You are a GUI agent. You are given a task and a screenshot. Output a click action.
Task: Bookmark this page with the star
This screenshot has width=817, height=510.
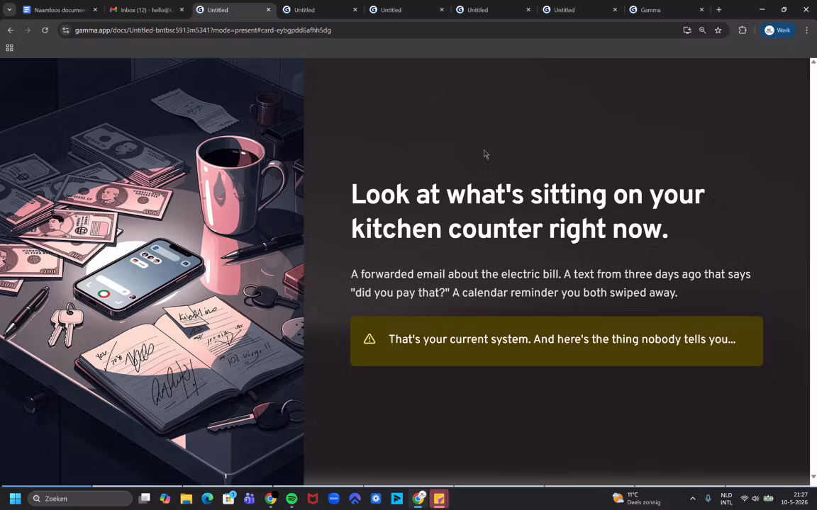coord(718,30)
